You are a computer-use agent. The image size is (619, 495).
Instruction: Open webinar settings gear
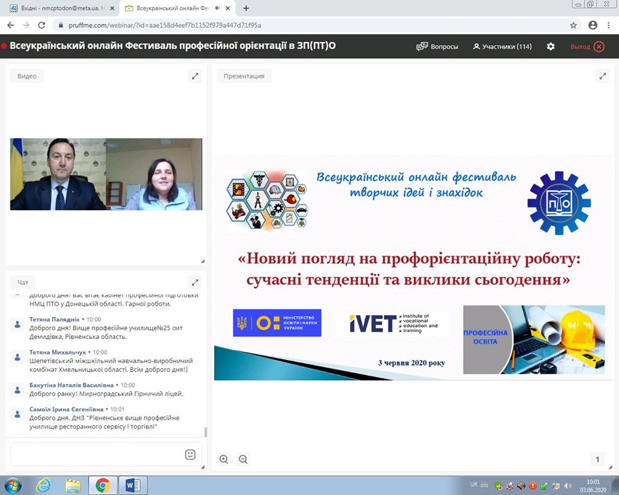click(x=551, y=46)
